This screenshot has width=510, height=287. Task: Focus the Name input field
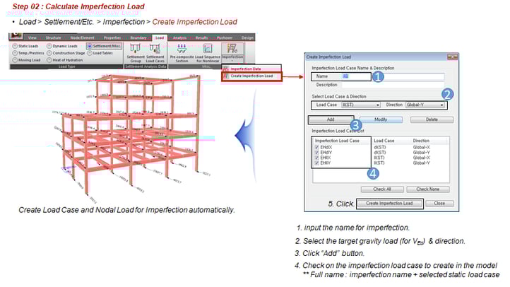coord(393,76)
